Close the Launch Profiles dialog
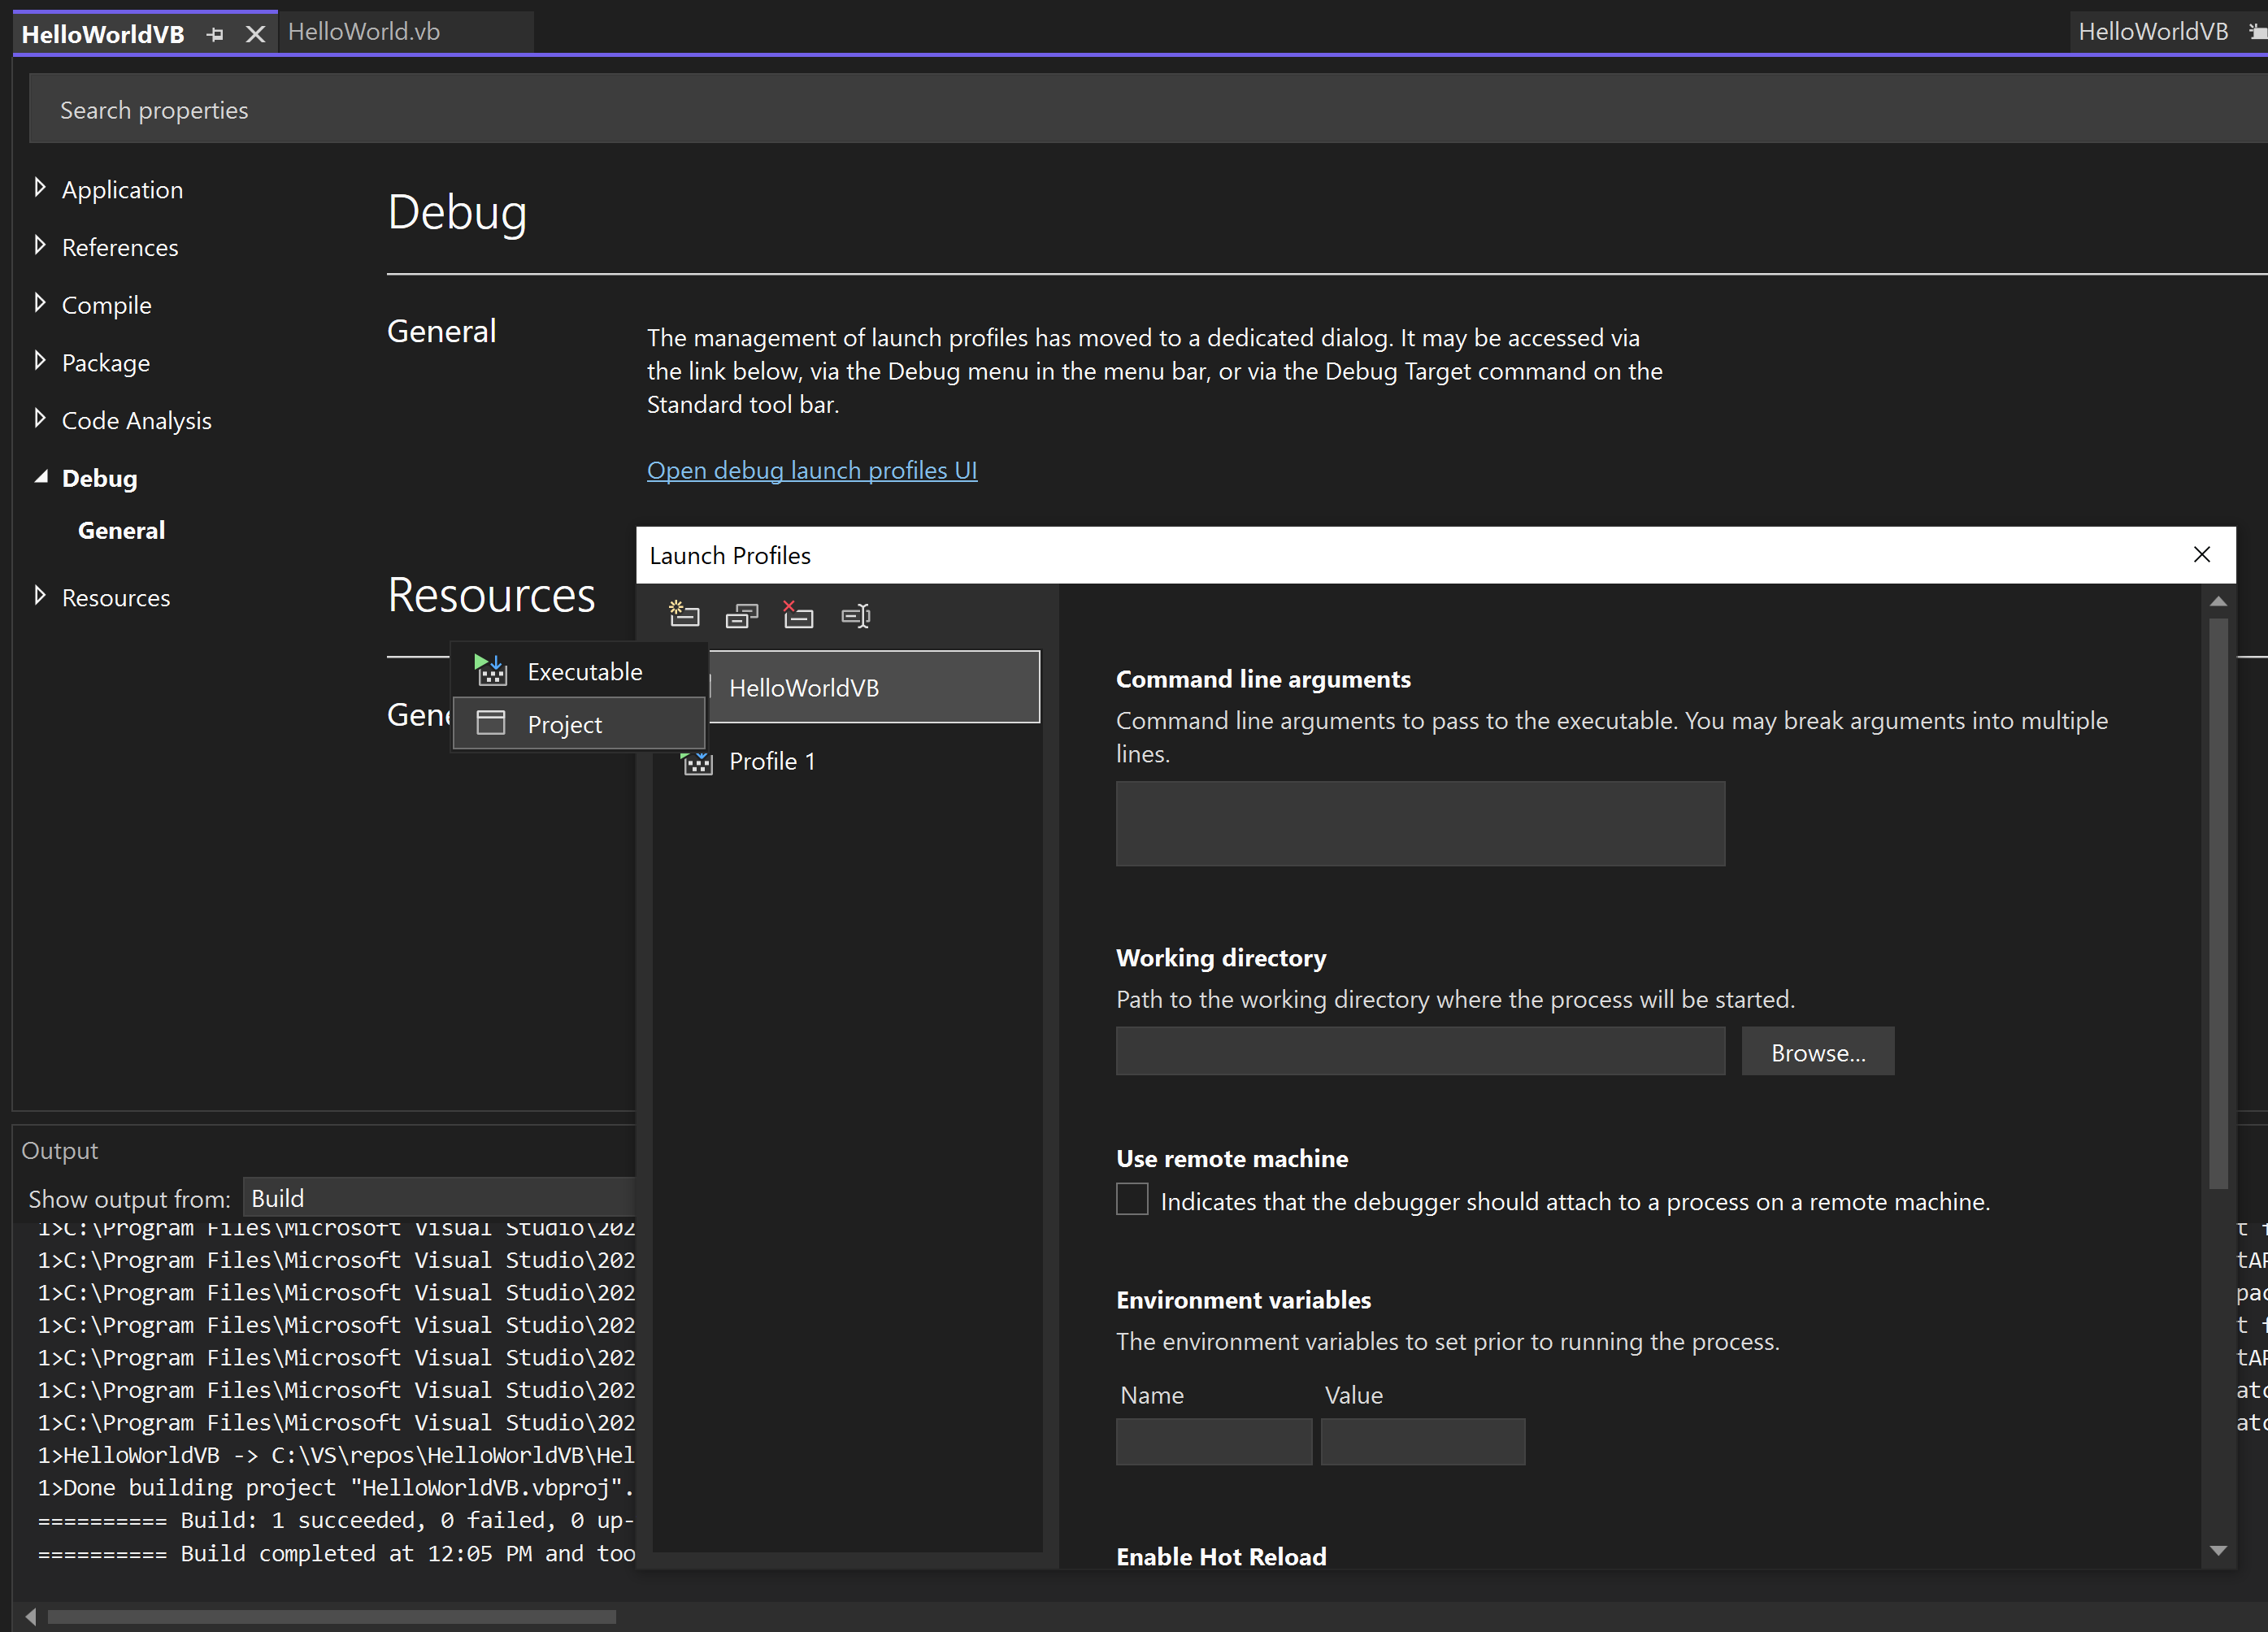2268x1632 pixels. point(2202,554)
